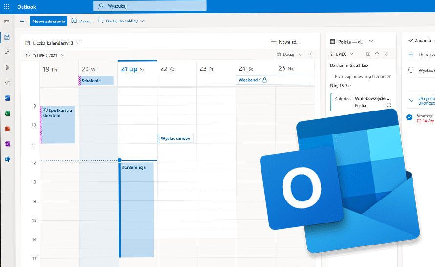This screenshot has height=267, width=435.
Task: Launch Excel from the sidebar
Action: (7, 113)
